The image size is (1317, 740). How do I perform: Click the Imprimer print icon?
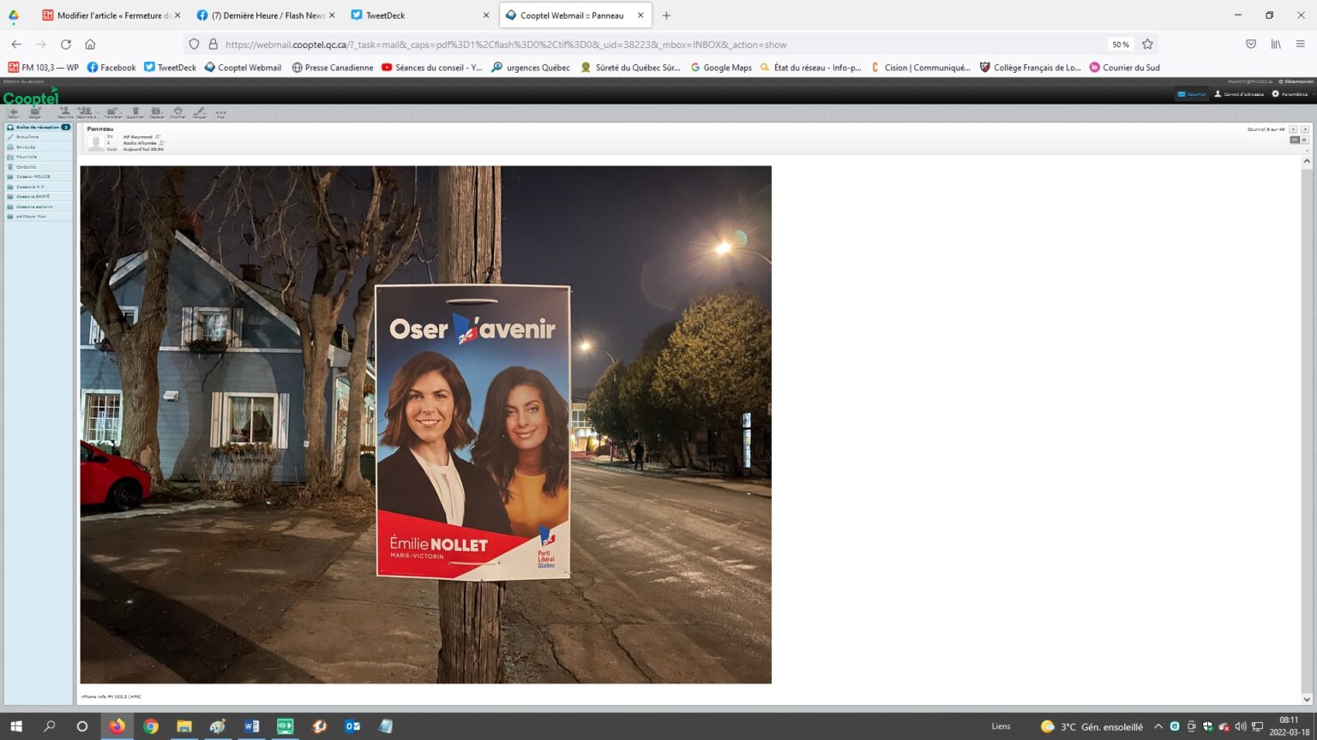[x=177, y=112]
